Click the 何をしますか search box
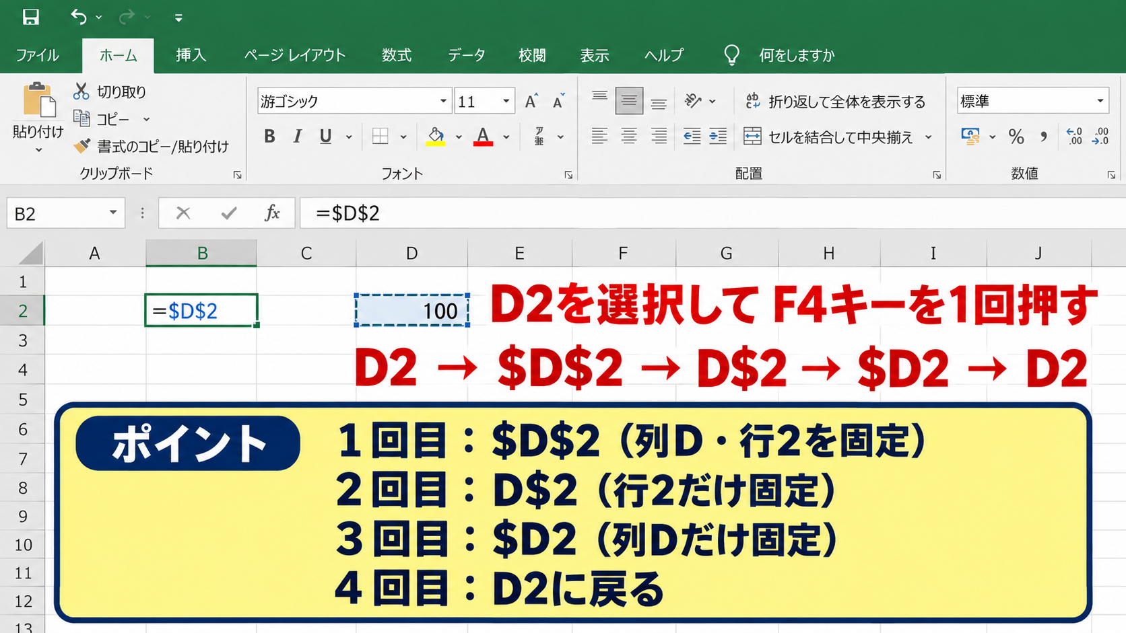This screenshot has width=1126, height=633. (797, 55)
